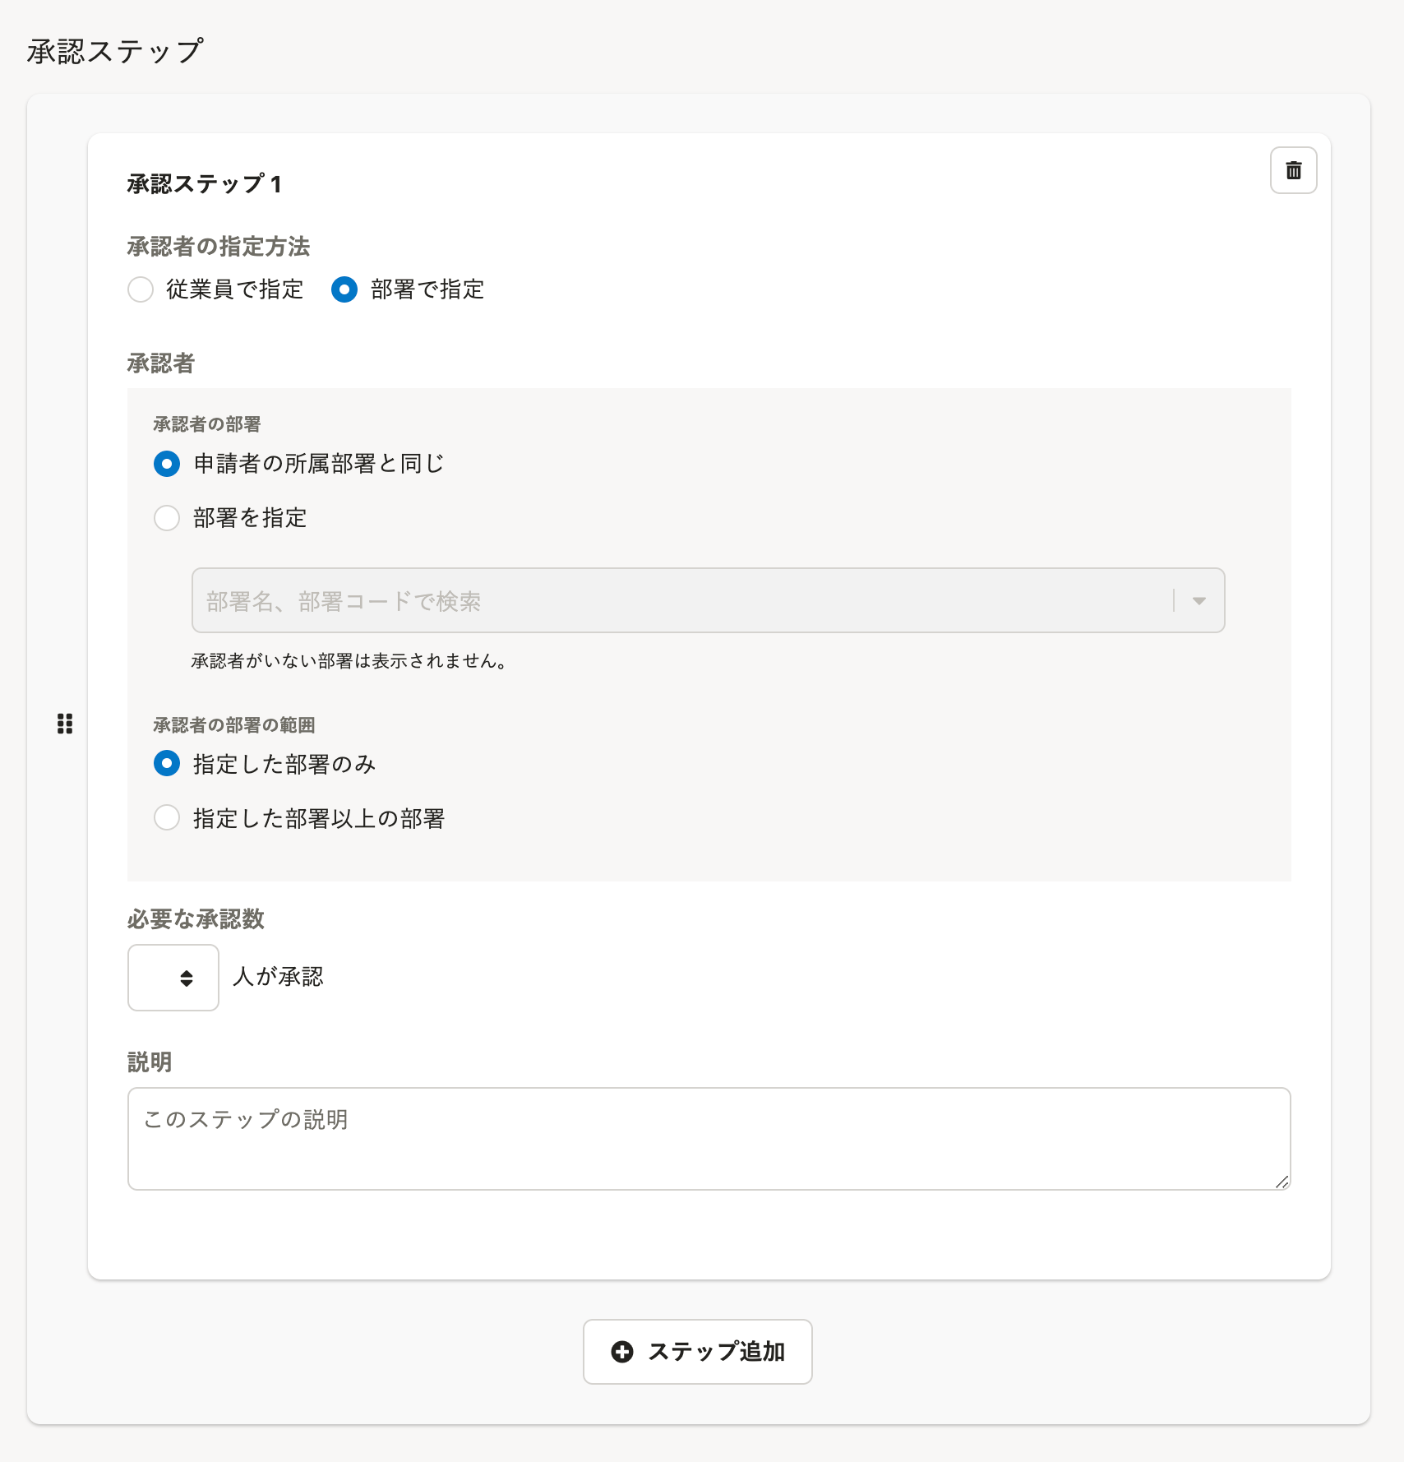
Task: Click the drag handle dots icon
Action: tap(65, 724)
